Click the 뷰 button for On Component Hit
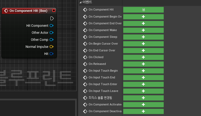The image size is (201, 116). point(143,10)
